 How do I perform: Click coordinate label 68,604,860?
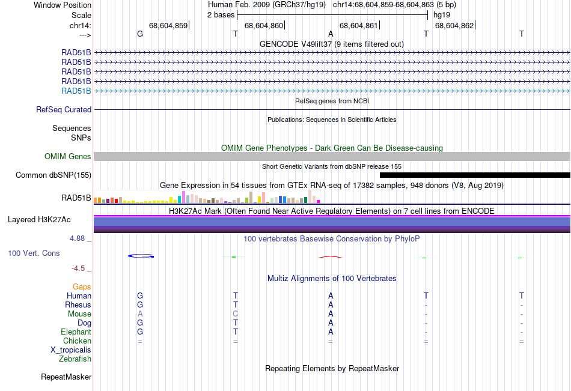(x=264, y=25)
